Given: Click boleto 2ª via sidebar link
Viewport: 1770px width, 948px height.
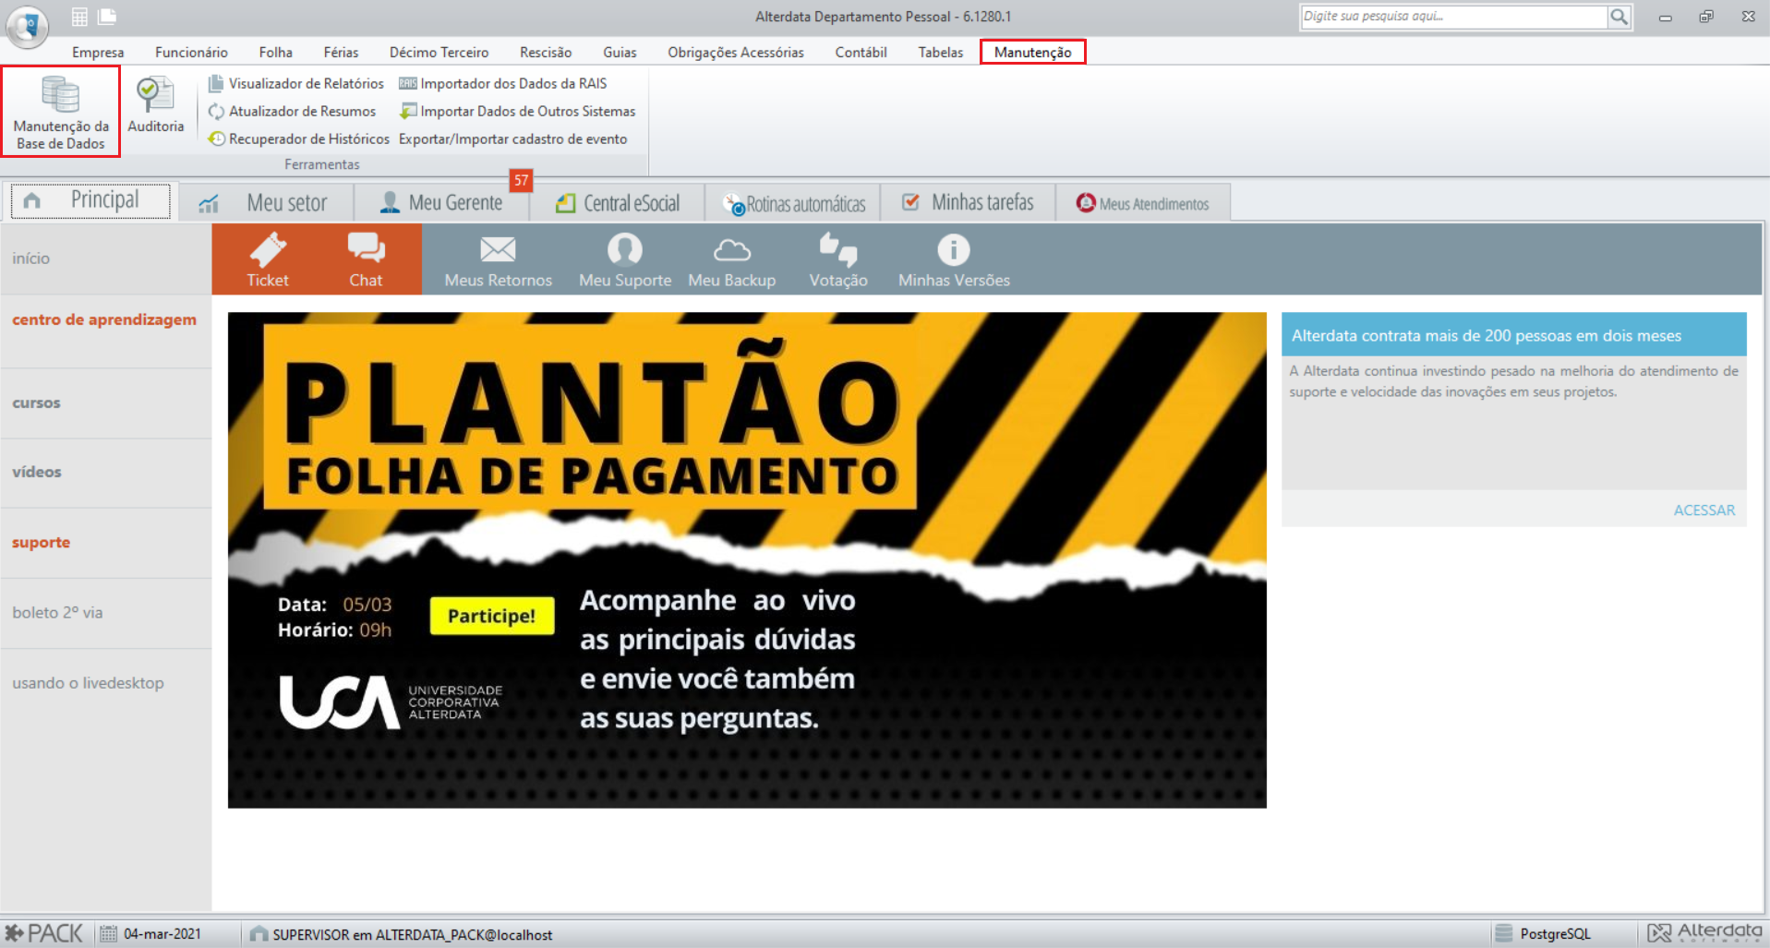Looking at the screenshot, I should [57, 612].
